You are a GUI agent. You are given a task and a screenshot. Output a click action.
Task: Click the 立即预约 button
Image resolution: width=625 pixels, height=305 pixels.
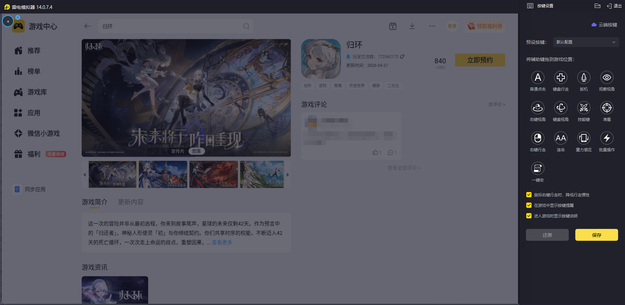480,60
